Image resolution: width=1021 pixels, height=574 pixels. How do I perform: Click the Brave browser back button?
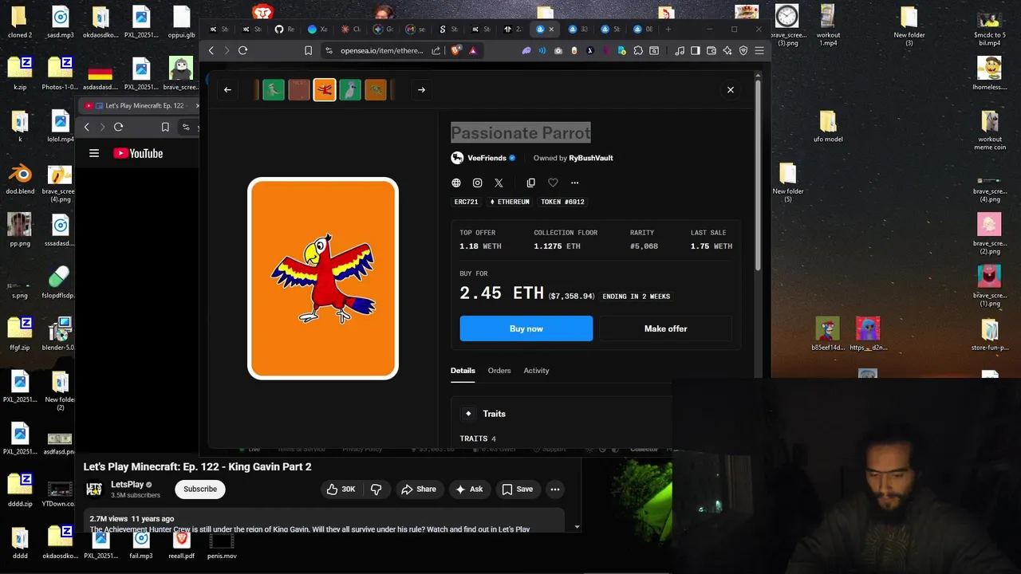tap(211, 50)
